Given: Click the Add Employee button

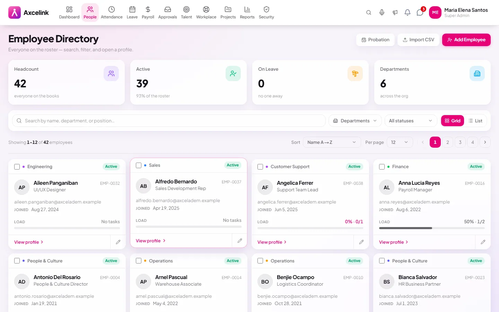Looking at the screenshot, I should (x=466, y=40).
